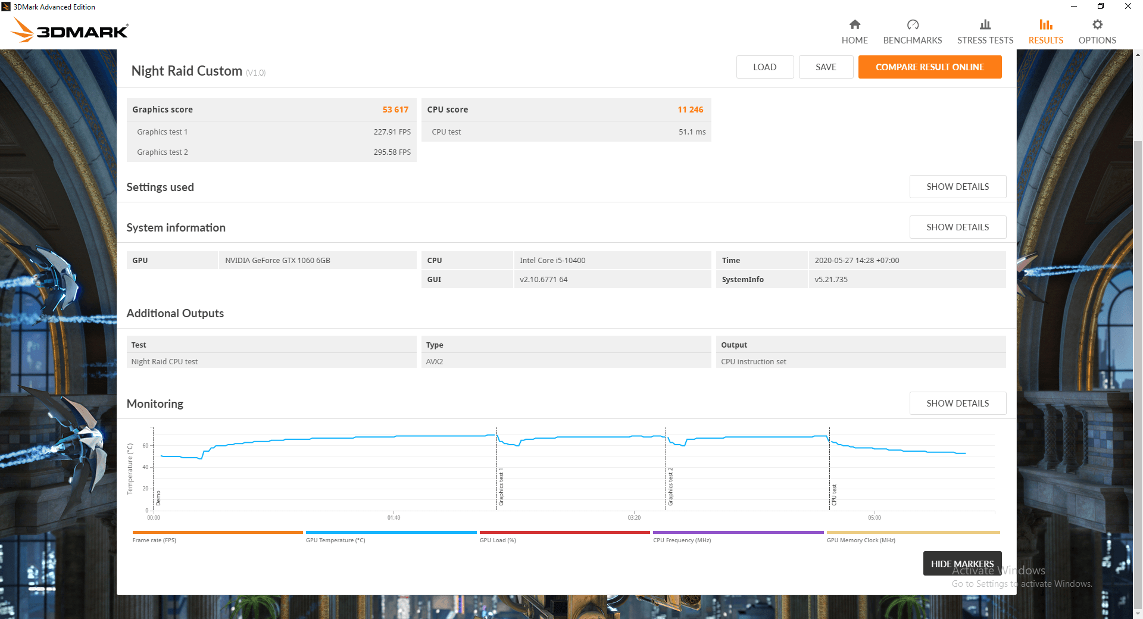Select the RESULTS tab label

1046,40
